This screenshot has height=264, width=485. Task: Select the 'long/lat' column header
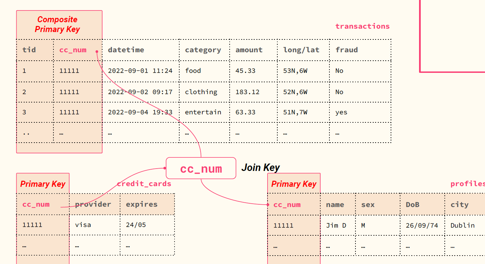(x=301, y=50)
